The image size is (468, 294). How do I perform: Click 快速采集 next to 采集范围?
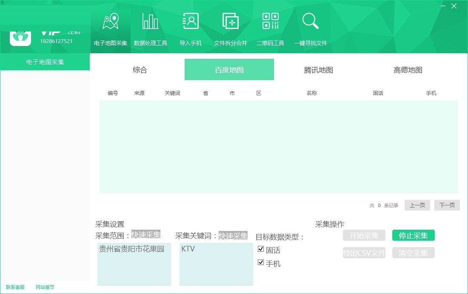(147, 234)
